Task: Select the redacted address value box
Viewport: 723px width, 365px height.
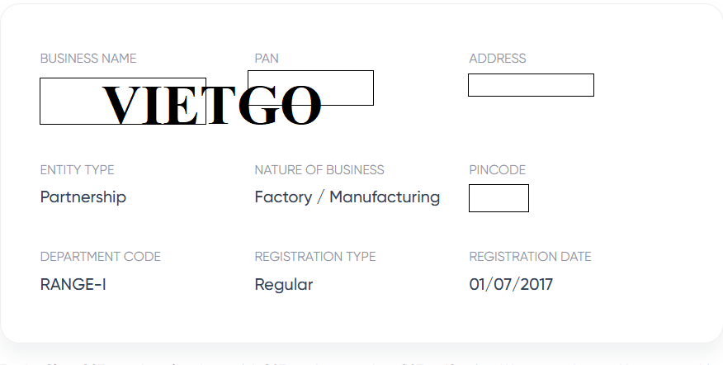Action: 531,85
